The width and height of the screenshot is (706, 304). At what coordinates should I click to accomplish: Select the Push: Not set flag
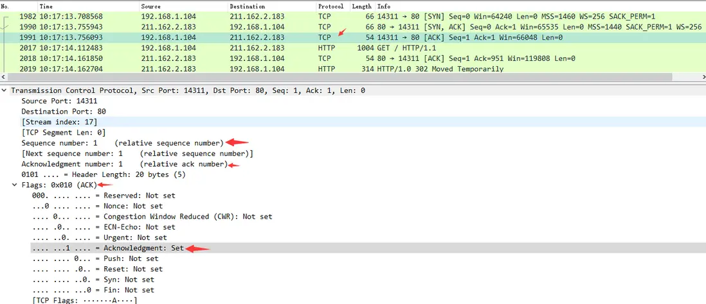coord(95,258)
